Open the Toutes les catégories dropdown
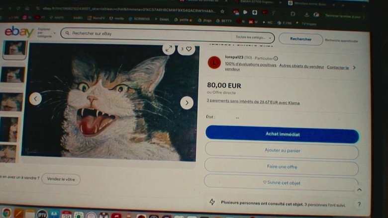388x218 pixels. [x=253, y=37]
